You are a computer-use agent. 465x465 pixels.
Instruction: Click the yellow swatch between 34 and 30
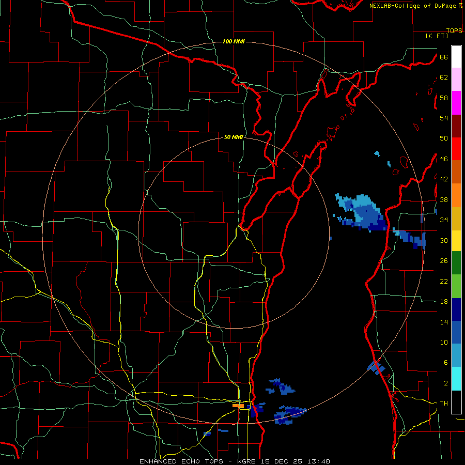(456, 240)
